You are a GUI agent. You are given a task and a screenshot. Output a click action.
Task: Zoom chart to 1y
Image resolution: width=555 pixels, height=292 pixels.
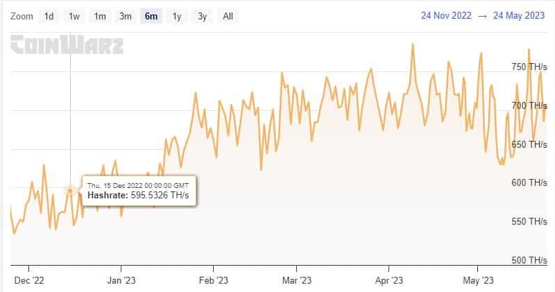177,16
